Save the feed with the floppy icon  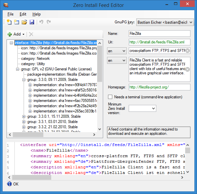32,22
